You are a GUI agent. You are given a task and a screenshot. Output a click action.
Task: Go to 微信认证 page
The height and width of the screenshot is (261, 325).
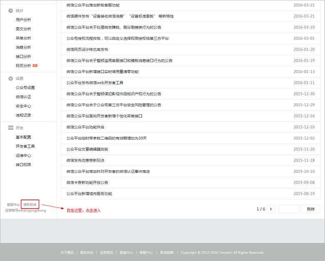(23, 97)
